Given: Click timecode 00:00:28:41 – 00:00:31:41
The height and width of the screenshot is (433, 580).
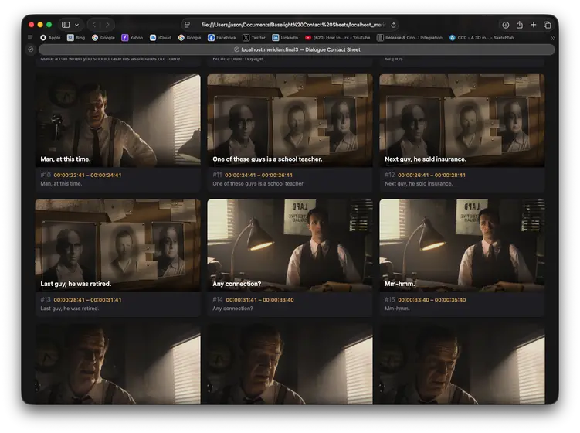Looking at the screenshot, I should 87,300.
